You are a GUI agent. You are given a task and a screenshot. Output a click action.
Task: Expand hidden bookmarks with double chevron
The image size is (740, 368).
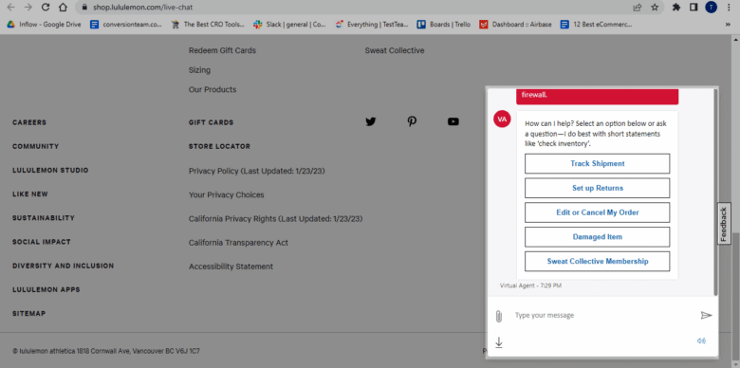click(x=728, y=25)
